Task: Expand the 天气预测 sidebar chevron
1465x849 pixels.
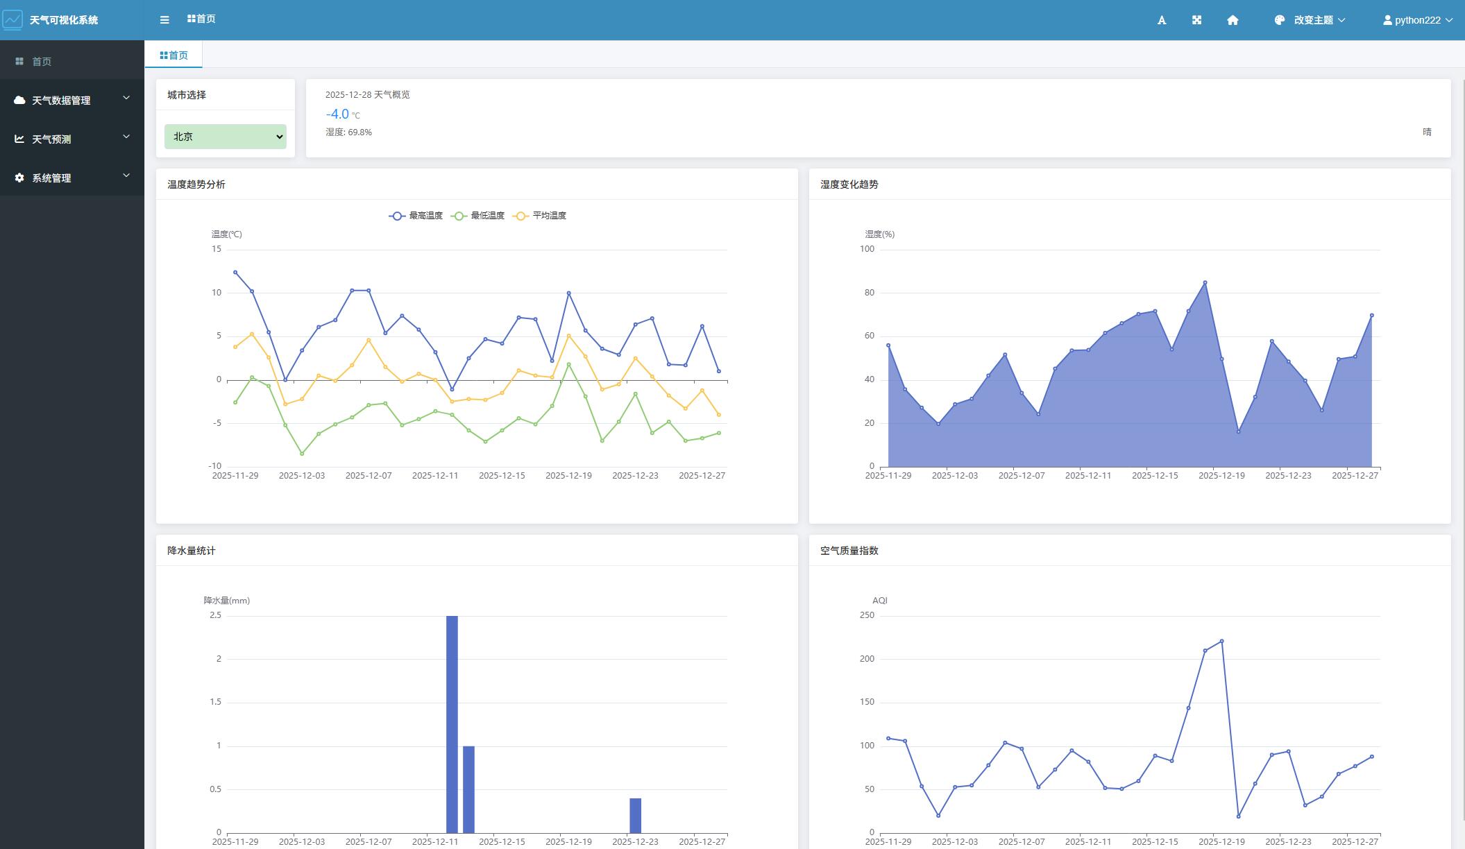Action: tap(126, 137)
